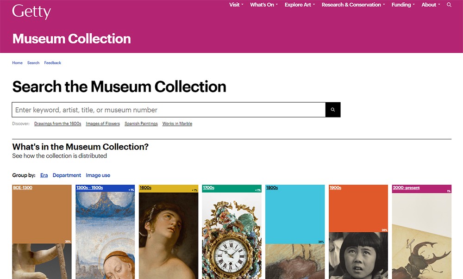Discover Images of Flowers
Viewport: 463px width, 279px height.
pyautogui.click(x=103, y=124)
